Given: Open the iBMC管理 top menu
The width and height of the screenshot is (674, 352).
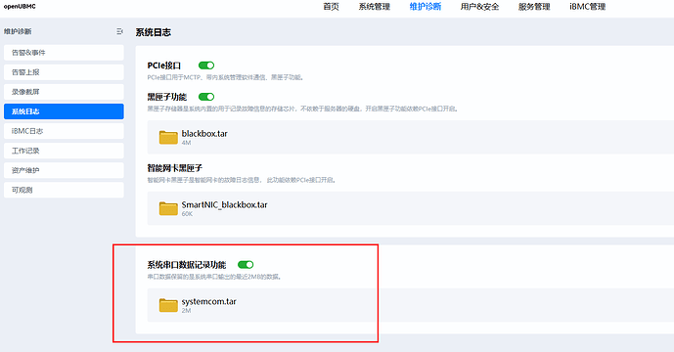Looking at the screenshot, I should (x=588, y=7).
